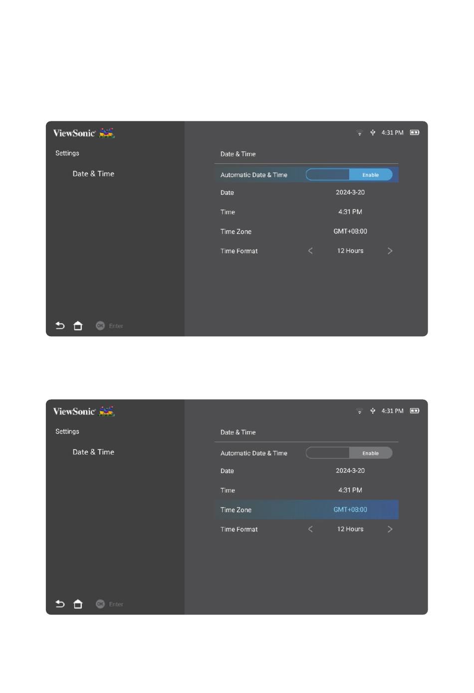The width and height of the screenshot is (474, 693).
Task: Click the ViewSonic logo in the upper screen
Action: click(84, 133)
